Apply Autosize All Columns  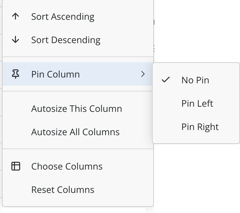[75, 132]
